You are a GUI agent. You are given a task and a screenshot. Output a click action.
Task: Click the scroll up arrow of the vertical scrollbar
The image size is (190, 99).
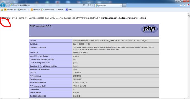coord(189,13)
